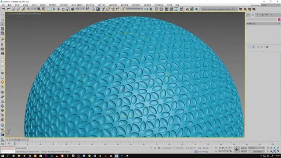Open the selection filter dropdown
The height and width of the screenshot is (158, 281).
coord(32,9)
